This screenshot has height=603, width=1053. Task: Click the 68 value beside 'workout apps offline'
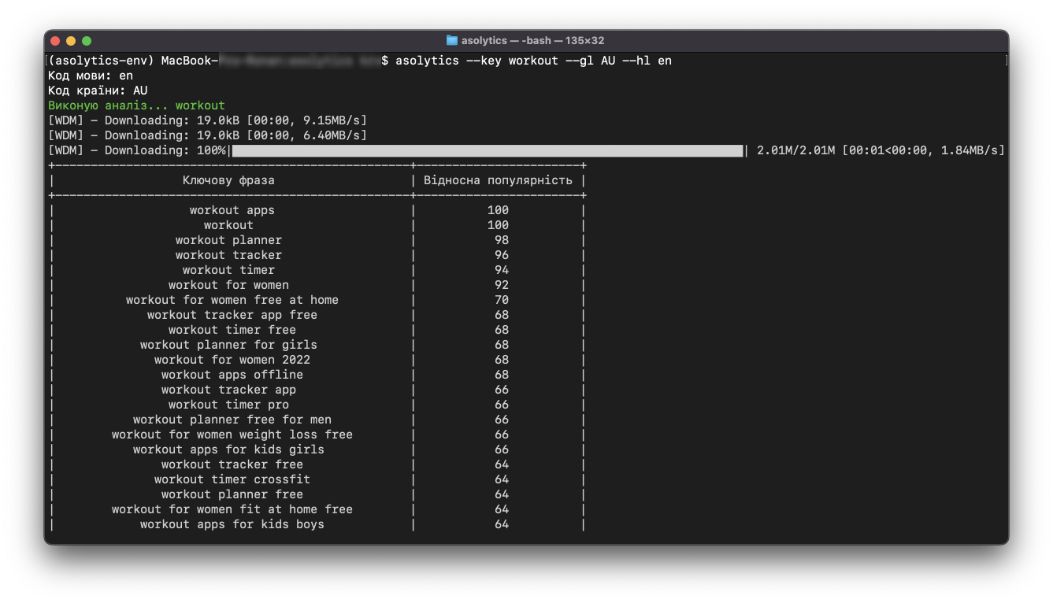[502, 375]
